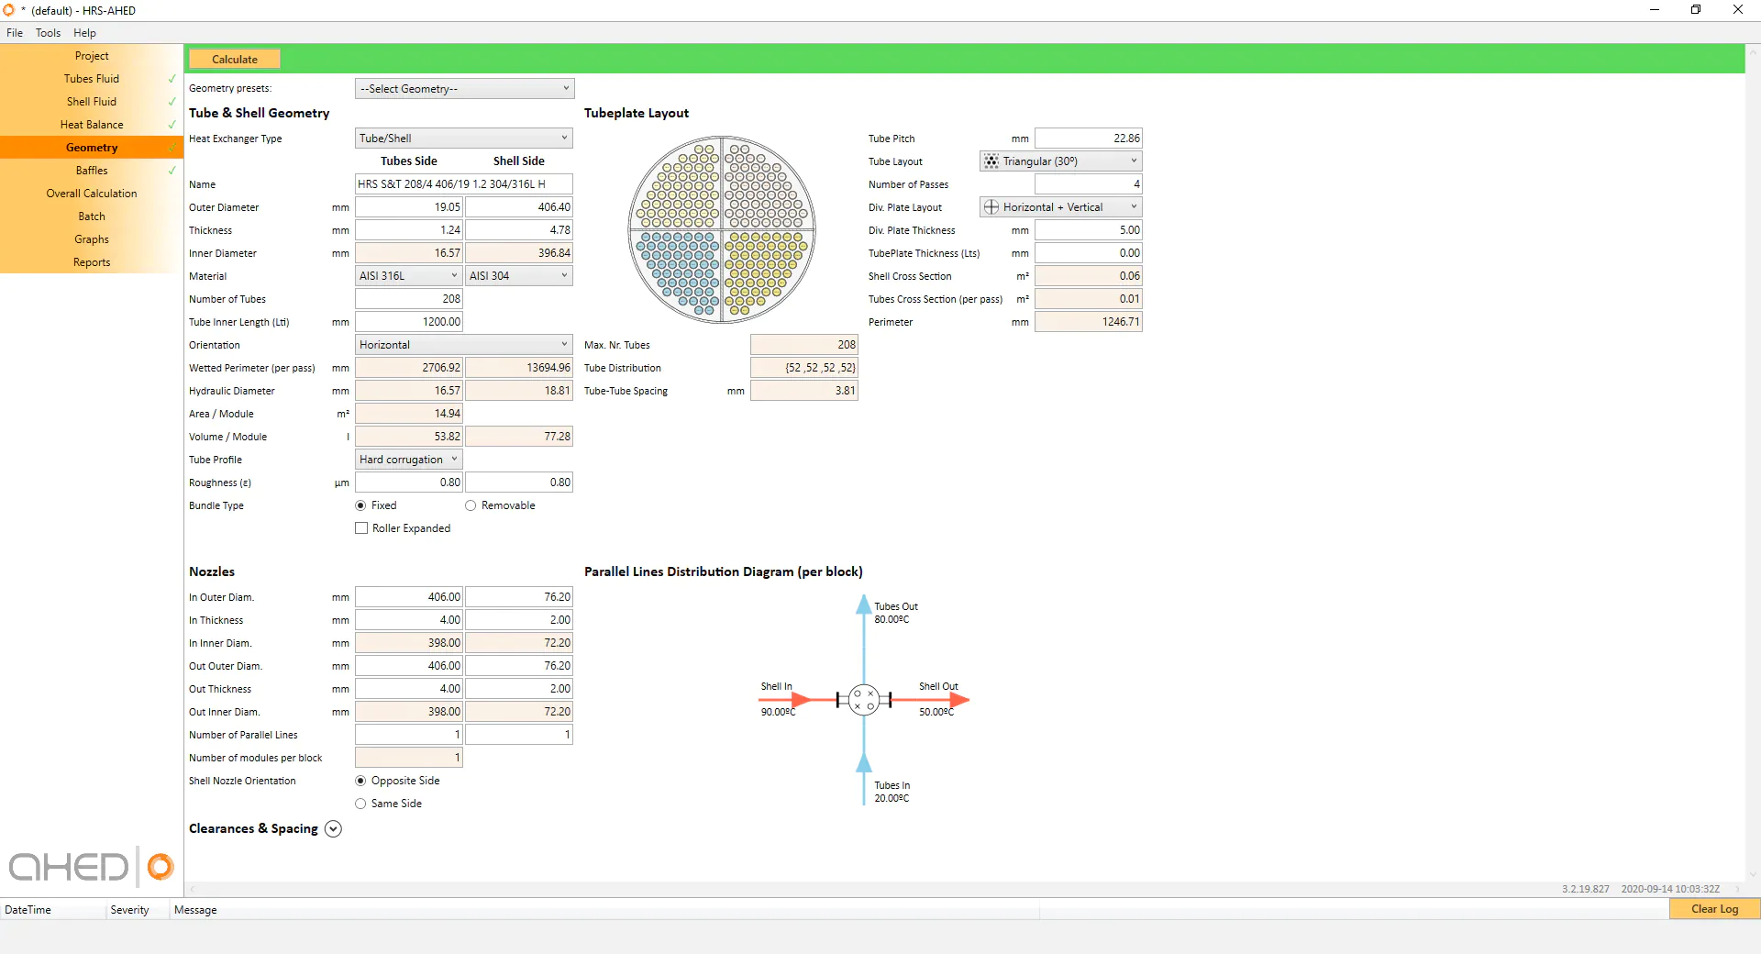Open the Overall Calculation section
This screenshot has width=1761, height=954.
click(x=92, y=194)
